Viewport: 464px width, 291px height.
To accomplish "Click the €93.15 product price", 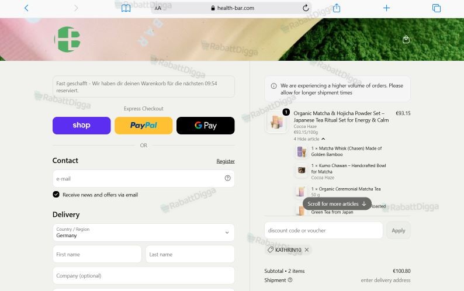I will coord(403,113).
